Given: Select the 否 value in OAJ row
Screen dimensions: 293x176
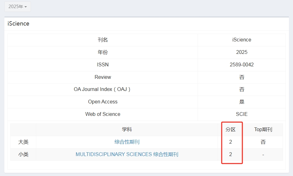Looking at the screenshot, I should click(242, 89).
